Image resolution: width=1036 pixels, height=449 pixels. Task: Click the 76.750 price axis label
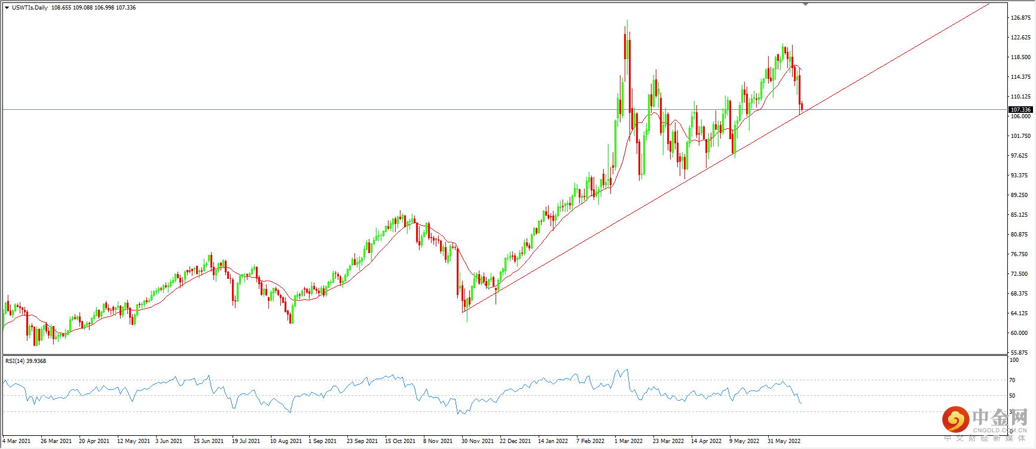[1019, 254]
